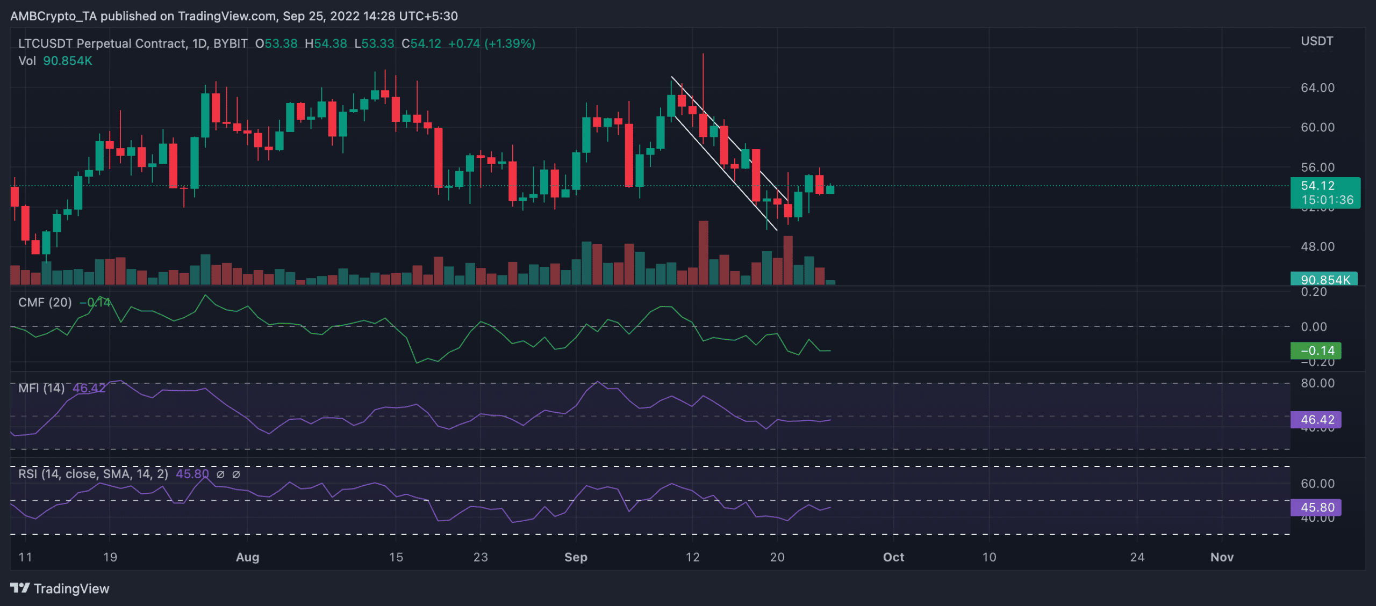Click the CMF (20) indicator label

45,302
